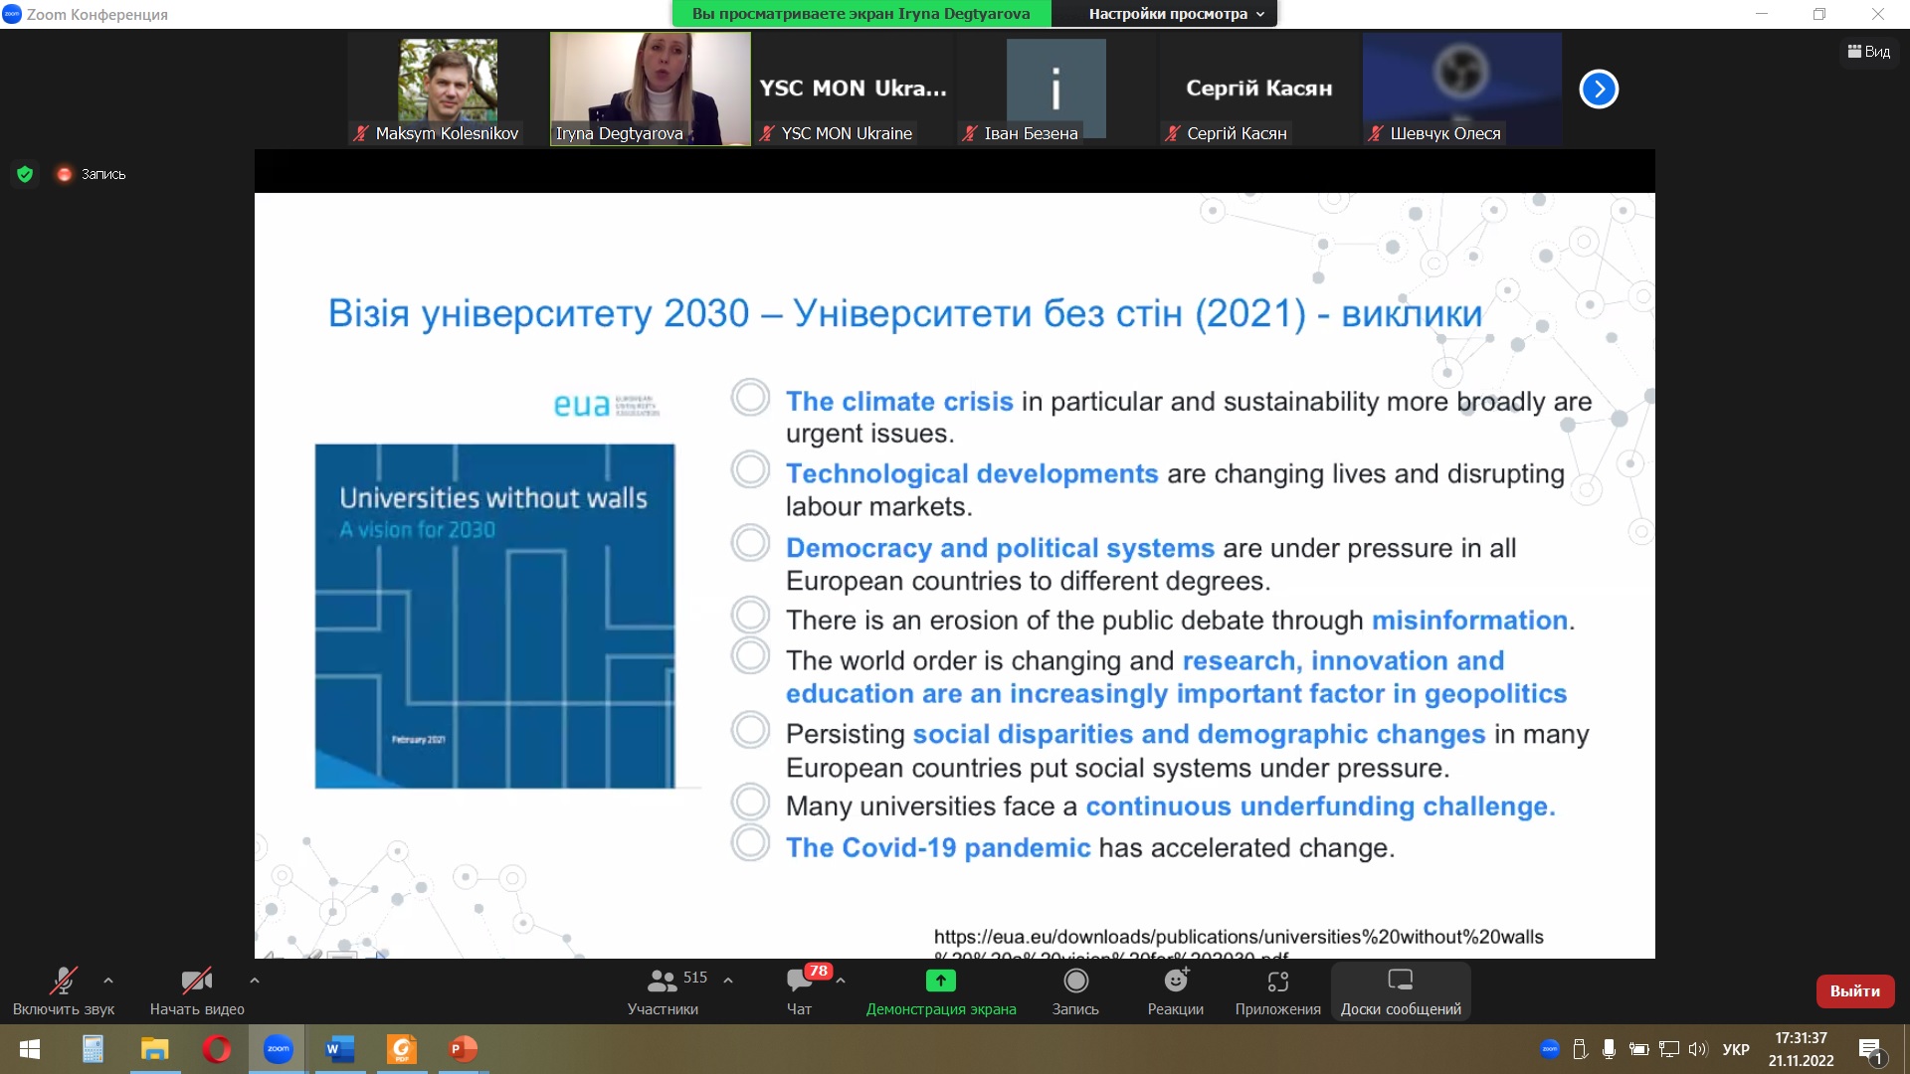This screenshot has height=1074, width=1910.
Task: Click the recording indicator Запись label
Action: coord(102,174)
